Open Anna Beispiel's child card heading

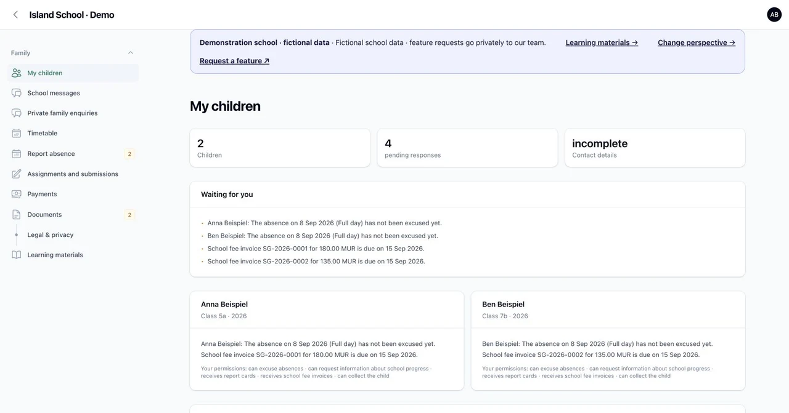point(224,304)
